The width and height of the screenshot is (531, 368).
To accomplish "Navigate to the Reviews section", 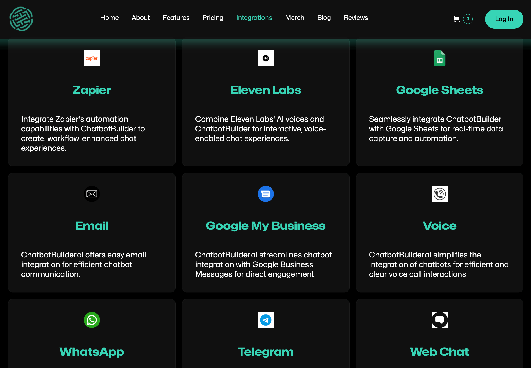I will pos(356,18).
